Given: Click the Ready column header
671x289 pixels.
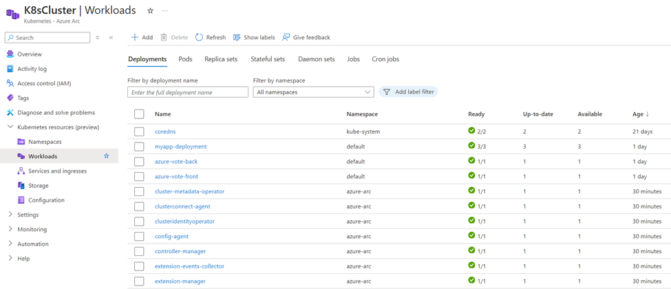Looking at the screenshot, I should coord(476,114).
